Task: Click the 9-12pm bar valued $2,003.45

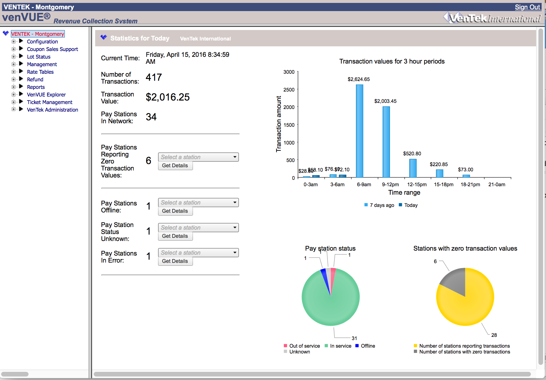Action: coord(386,142)
